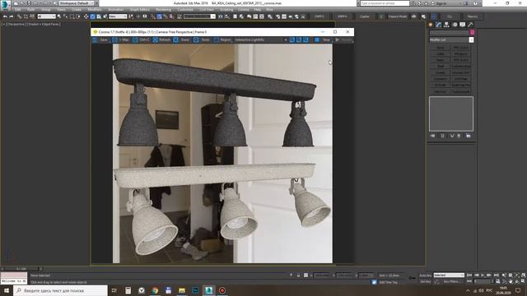
Task: Choose the Select and Scale tool
Action: (99, 16)
